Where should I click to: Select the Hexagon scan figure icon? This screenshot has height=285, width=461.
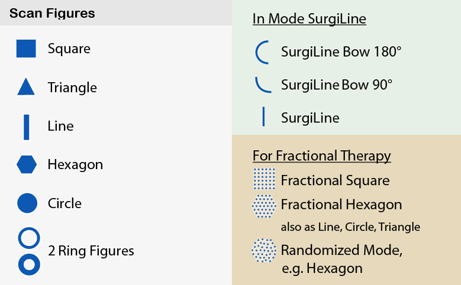pos(27,164)
